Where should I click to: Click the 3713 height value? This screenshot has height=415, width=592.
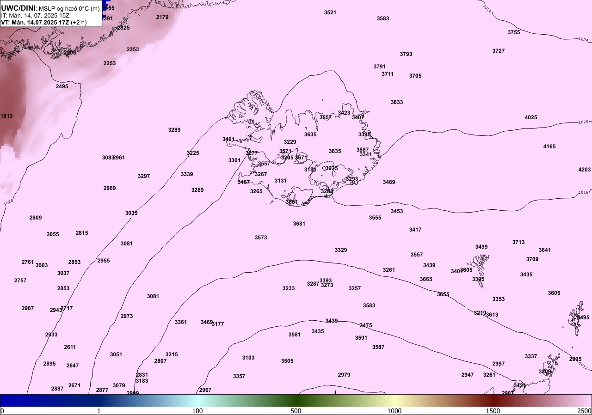coord(518,242)
